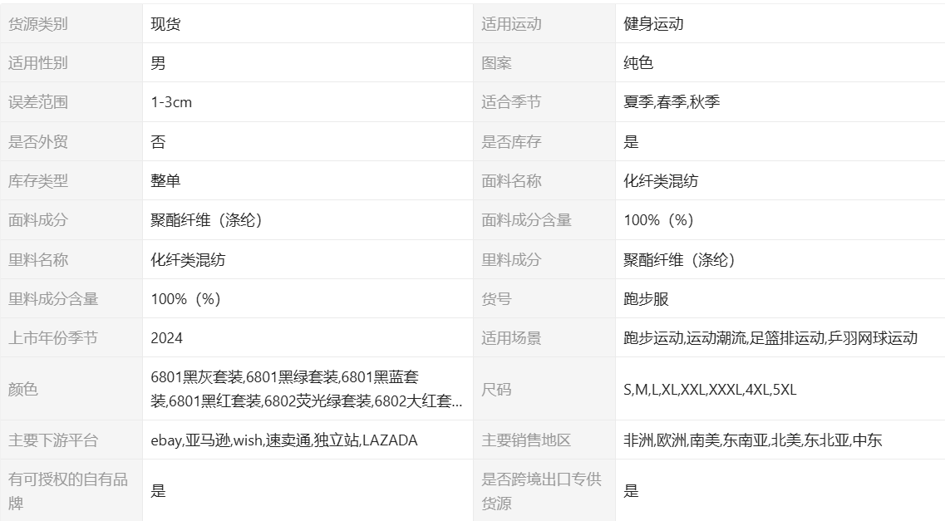Click the 面料成分含量 label
Viewport: 945px width, 521px height.
point(526,220)
